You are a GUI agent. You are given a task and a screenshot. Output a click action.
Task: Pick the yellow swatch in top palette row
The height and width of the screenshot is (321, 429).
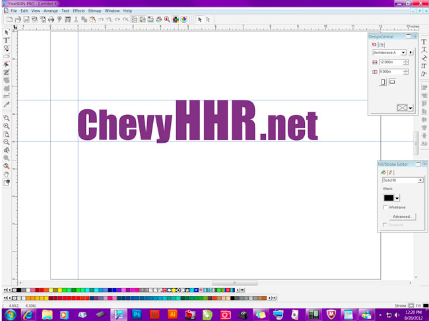click(x=59, y=290)
